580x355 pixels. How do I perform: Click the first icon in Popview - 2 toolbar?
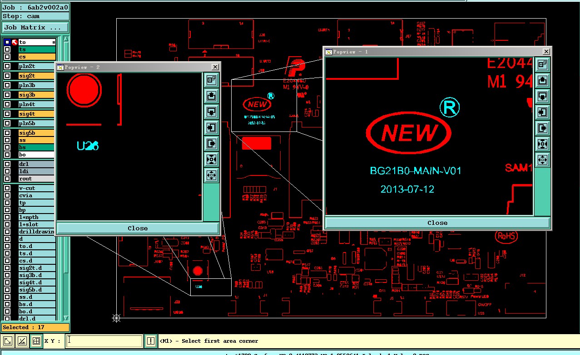211,80
